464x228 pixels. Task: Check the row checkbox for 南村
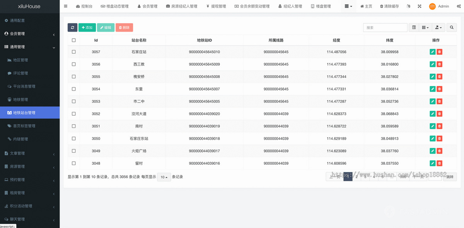(73, 126)
